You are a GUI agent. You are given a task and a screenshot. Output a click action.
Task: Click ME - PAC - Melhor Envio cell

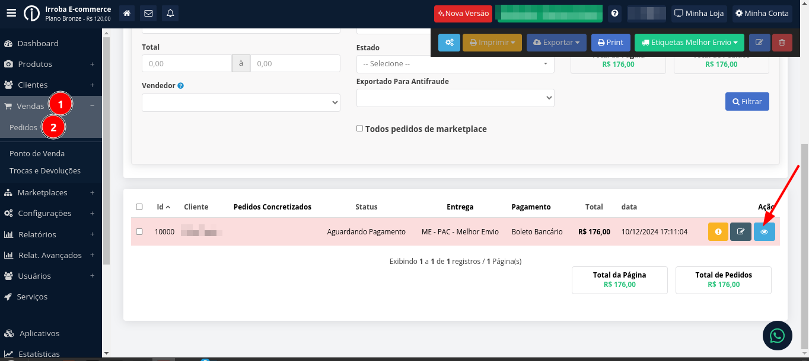coord(460,232)
